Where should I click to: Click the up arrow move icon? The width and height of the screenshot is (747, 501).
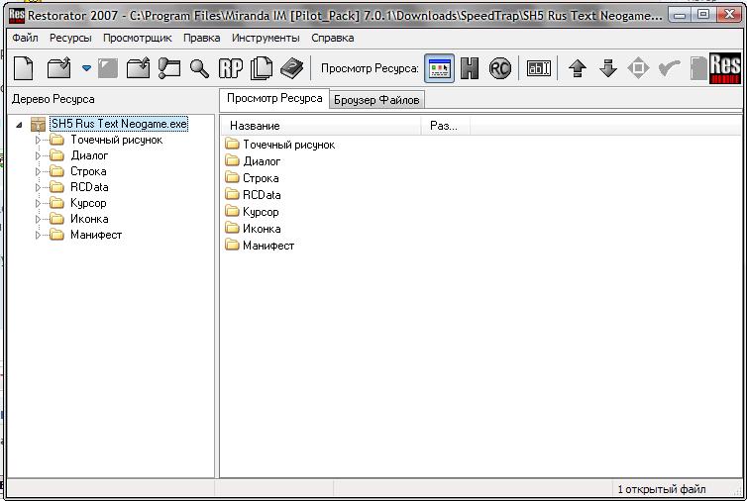tap(579, 67)
